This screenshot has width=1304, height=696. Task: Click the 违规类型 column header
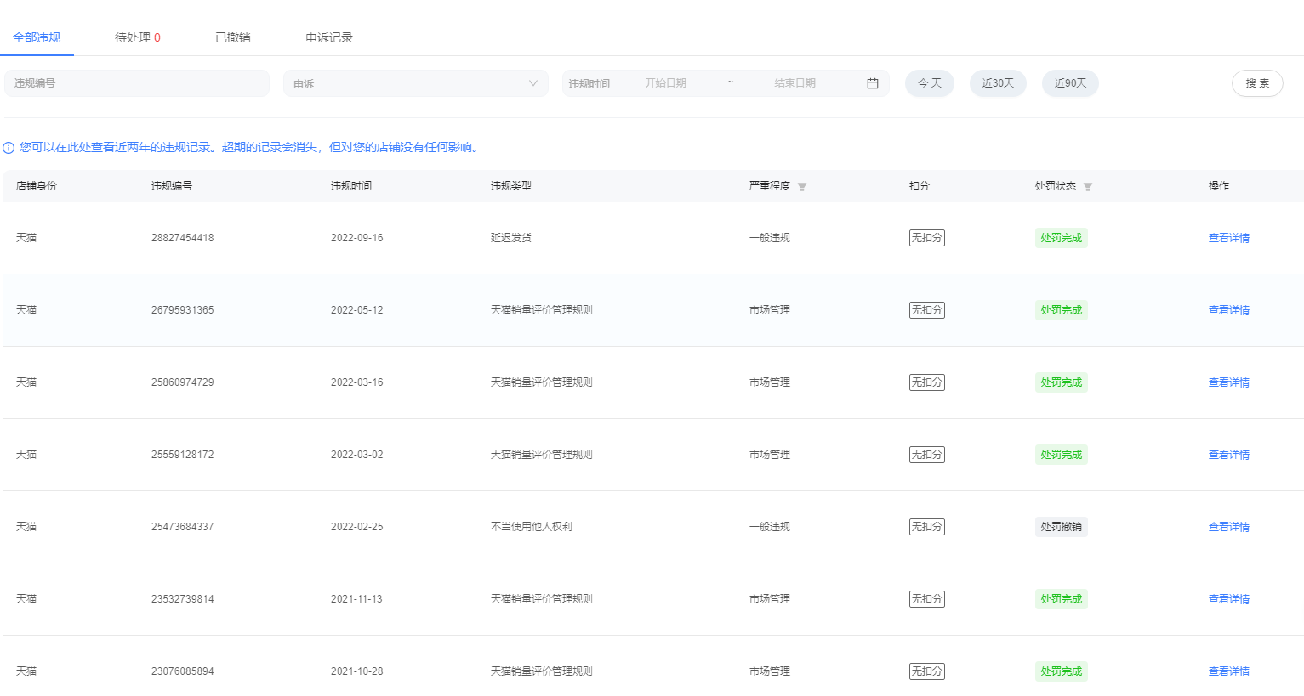pos(511,186)
